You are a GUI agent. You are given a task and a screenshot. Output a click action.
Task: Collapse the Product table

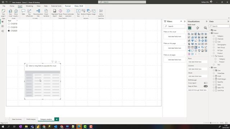point(210,33)
